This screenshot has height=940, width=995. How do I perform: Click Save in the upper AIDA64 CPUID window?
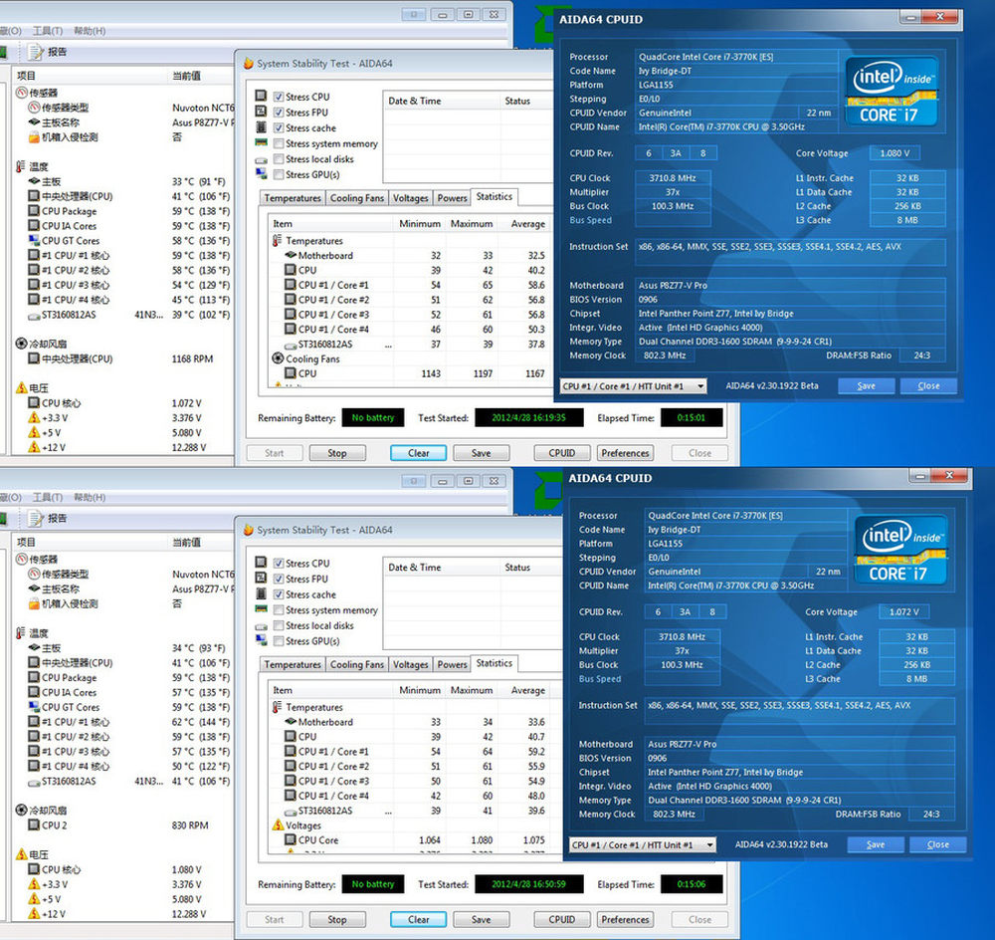(x=867, y=386)
